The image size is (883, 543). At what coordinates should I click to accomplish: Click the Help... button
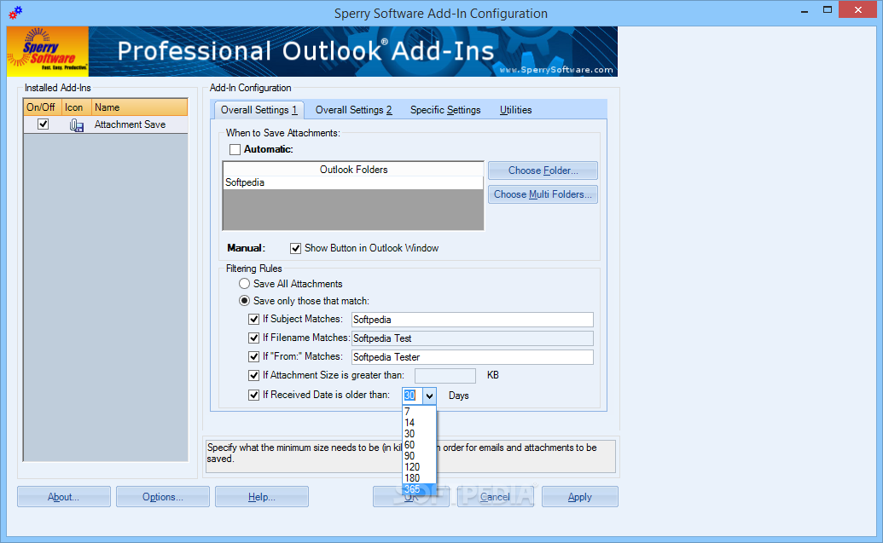(262, 497)
